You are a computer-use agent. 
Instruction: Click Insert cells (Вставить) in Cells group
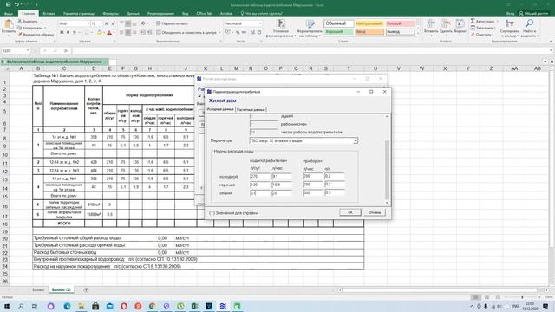(x=431, y=28)
